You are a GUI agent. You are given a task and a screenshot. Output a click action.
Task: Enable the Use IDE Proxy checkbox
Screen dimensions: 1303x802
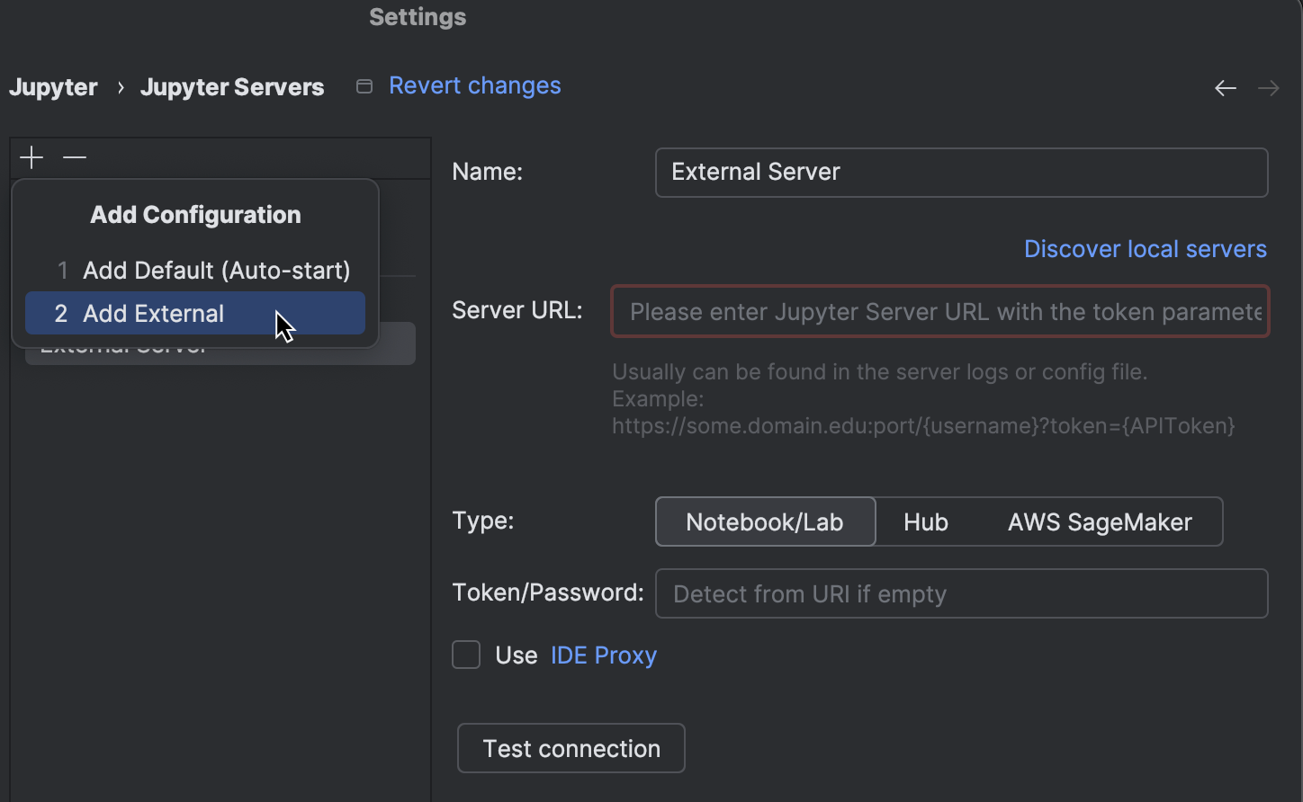click(466, 655)
